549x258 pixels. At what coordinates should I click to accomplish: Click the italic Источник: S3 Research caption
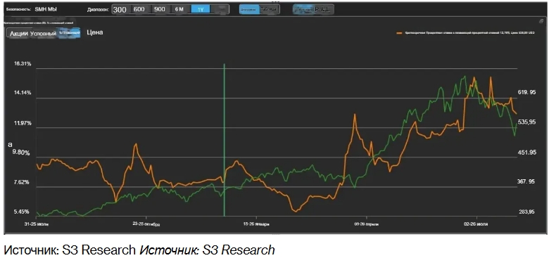coord(207,250)
